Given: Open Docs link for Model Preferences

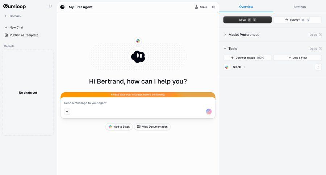Looking at the screenshot, I should tap(315, 35).
